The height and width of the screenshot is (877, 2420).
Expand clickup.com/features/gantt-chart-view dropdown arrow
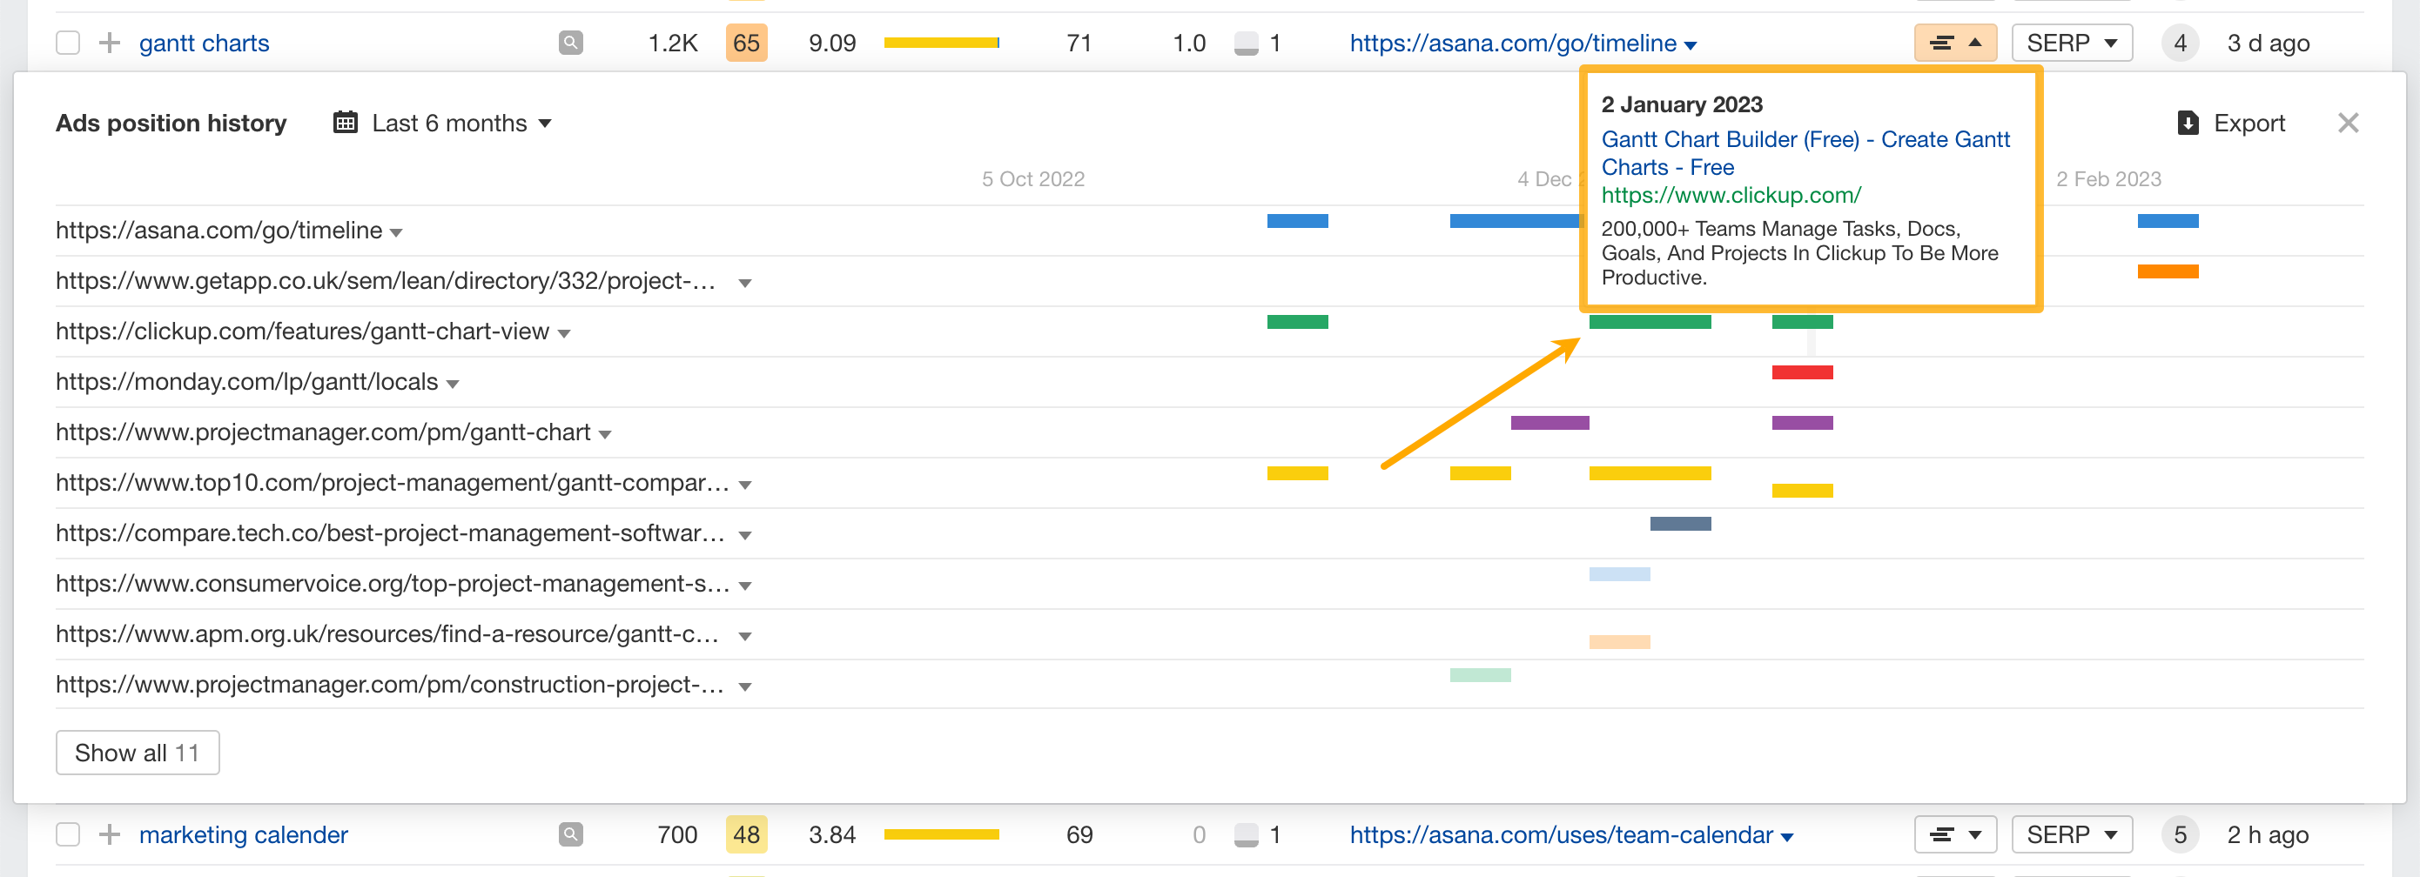[x=565, y=334]
